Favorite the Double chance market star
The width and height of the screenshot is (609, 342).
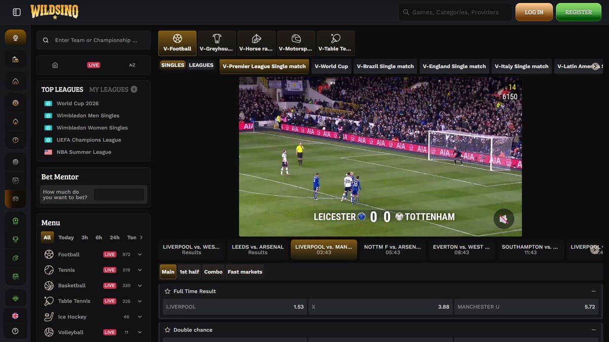167,330
